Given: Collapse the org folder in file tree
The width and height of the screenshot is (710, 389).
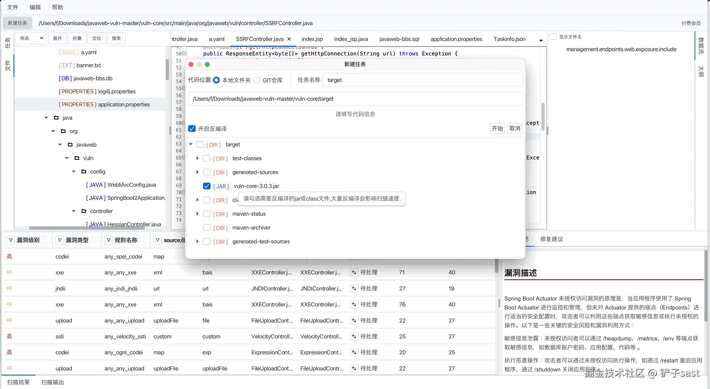Looking at the screenshot, I should [53, 131].
